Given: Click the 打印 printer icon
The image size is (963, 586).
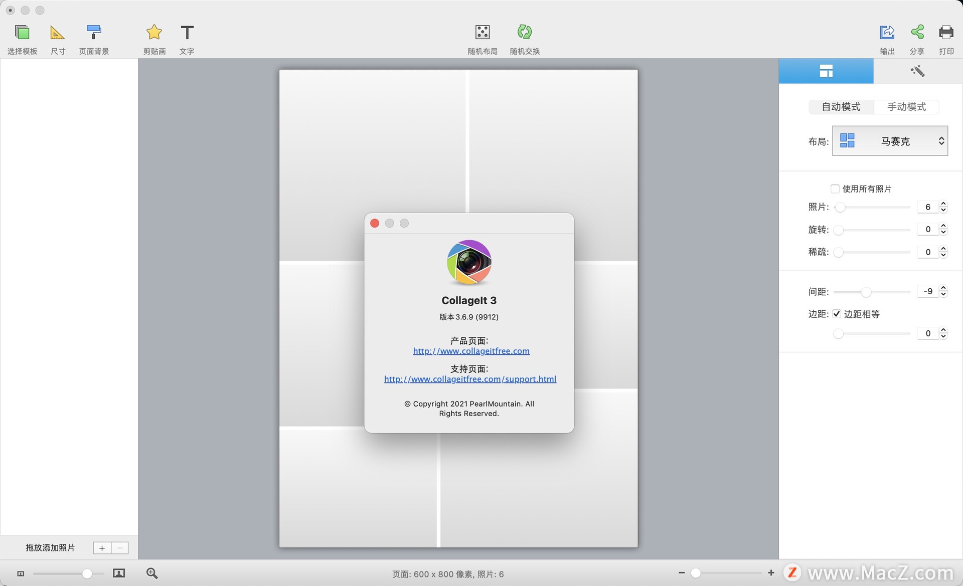Looking at the screenshot, I should pos(946,33).
